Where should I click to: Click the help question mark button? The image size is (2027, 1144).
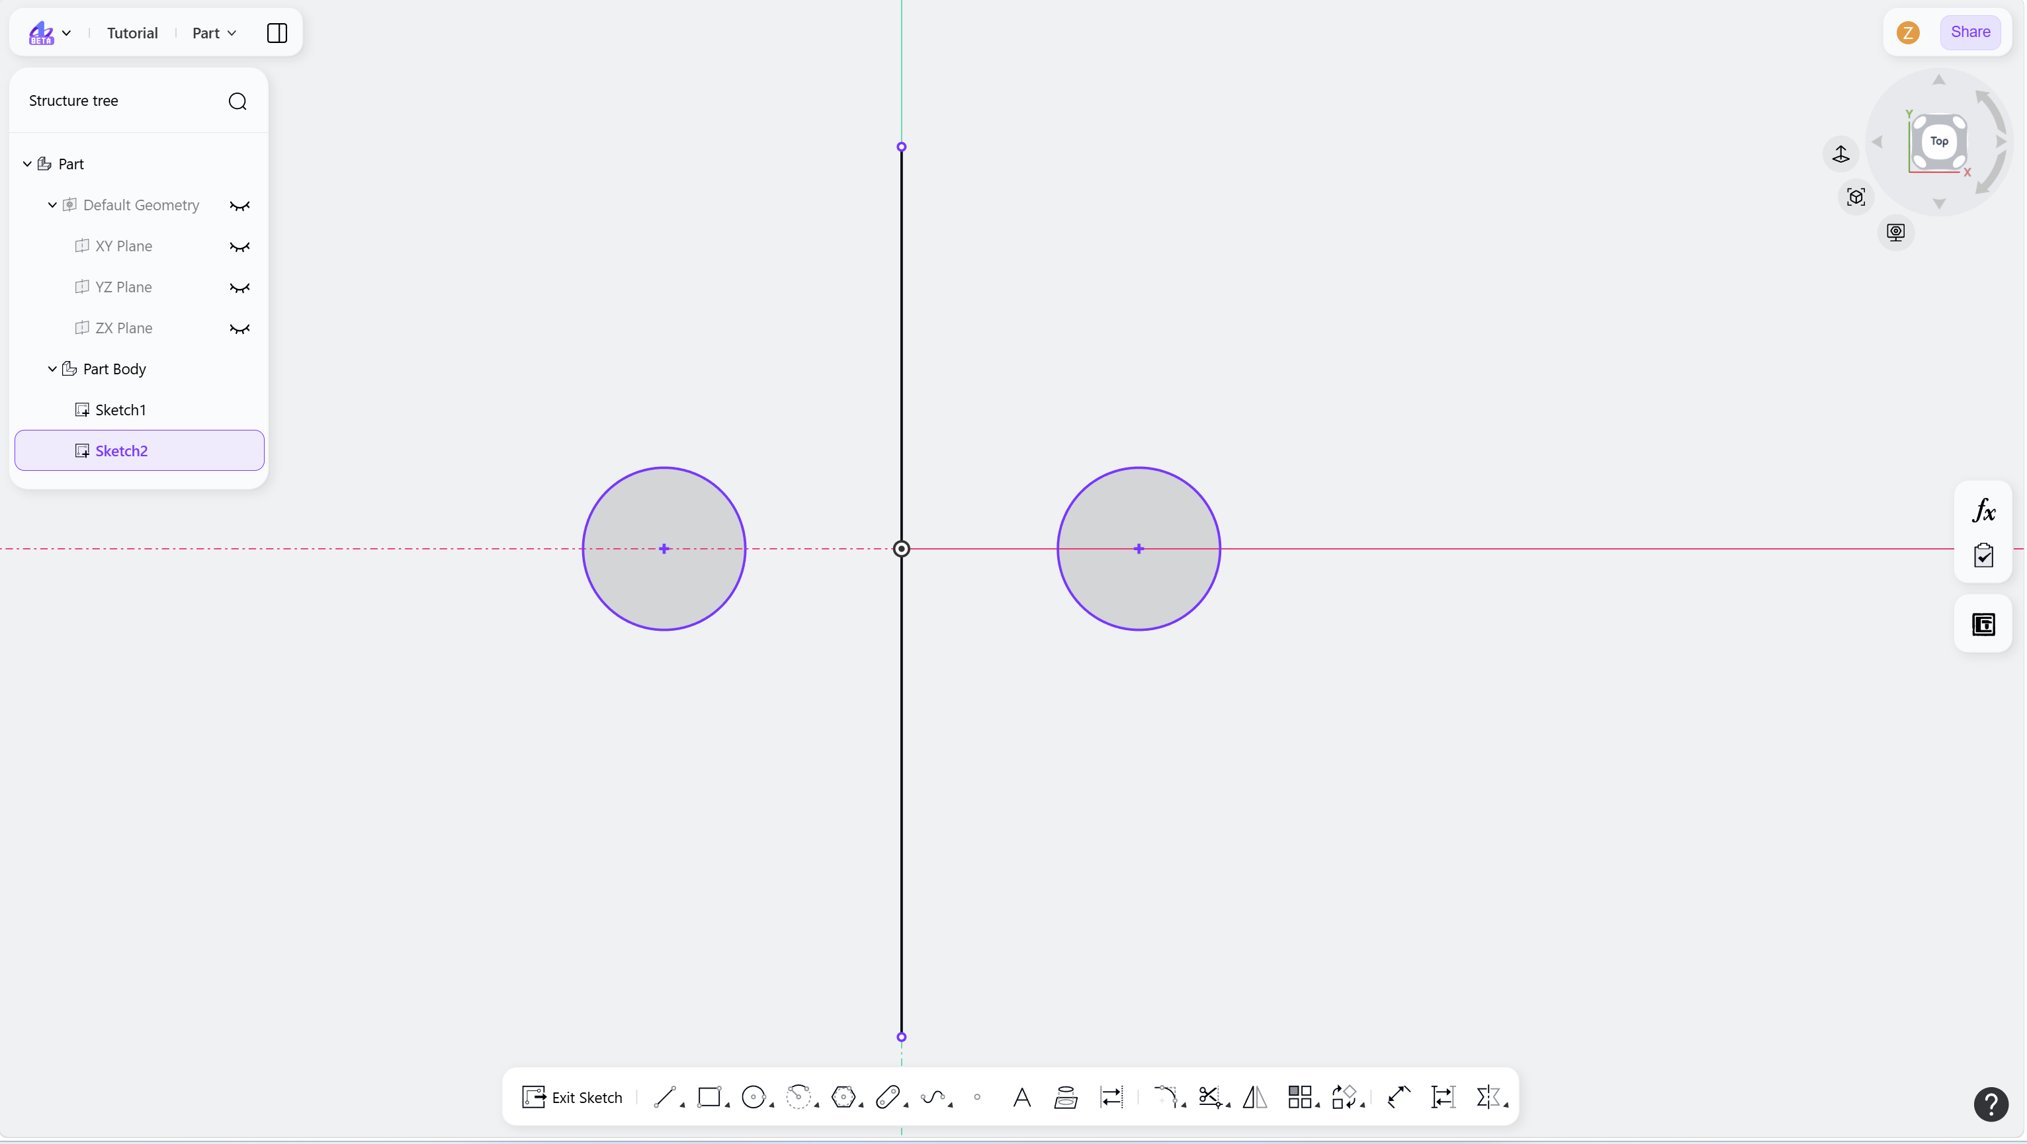click(1991, 1104)
